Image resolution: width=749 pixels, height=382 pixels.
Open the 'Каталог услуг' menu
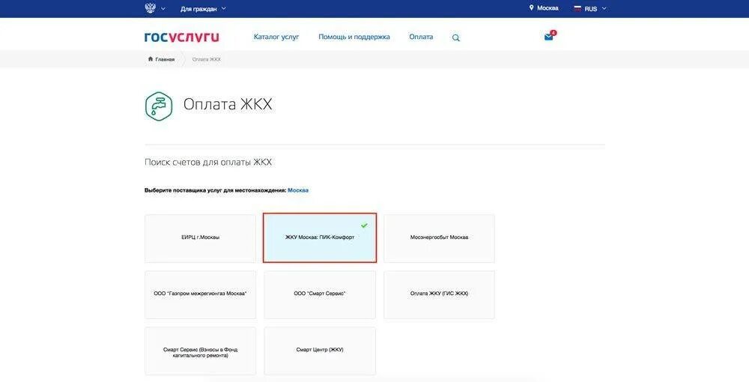tap(276, 37)
